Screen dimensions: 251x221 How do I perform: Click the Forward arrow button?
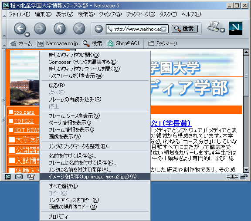coord(40,29)
